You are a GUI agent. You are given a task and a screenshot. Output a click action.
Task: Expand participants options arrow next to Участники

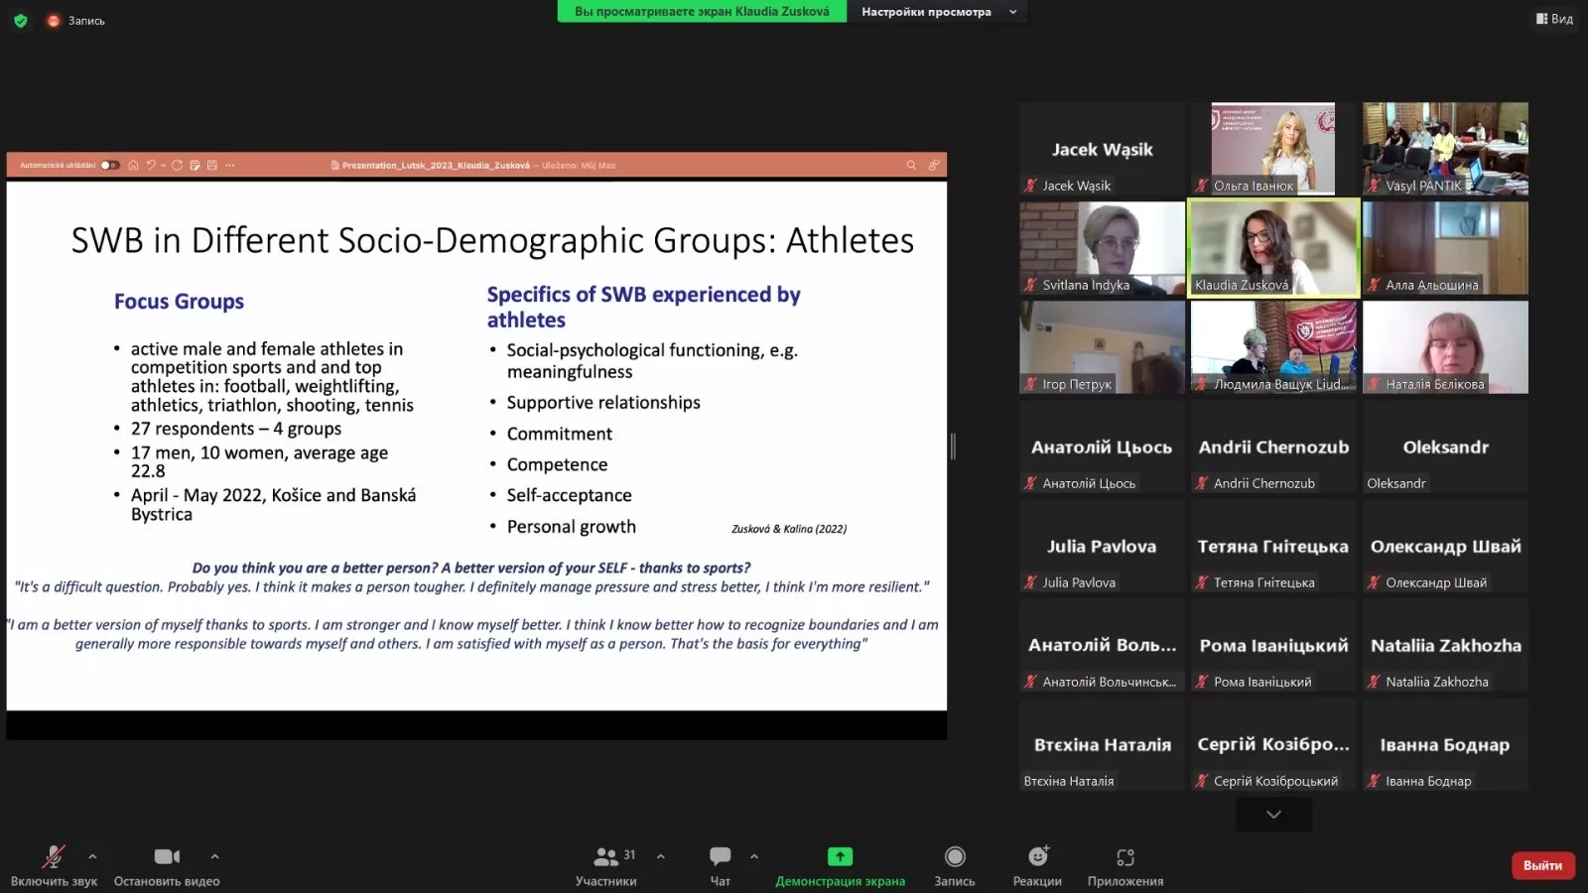click(x=661, y=856)
